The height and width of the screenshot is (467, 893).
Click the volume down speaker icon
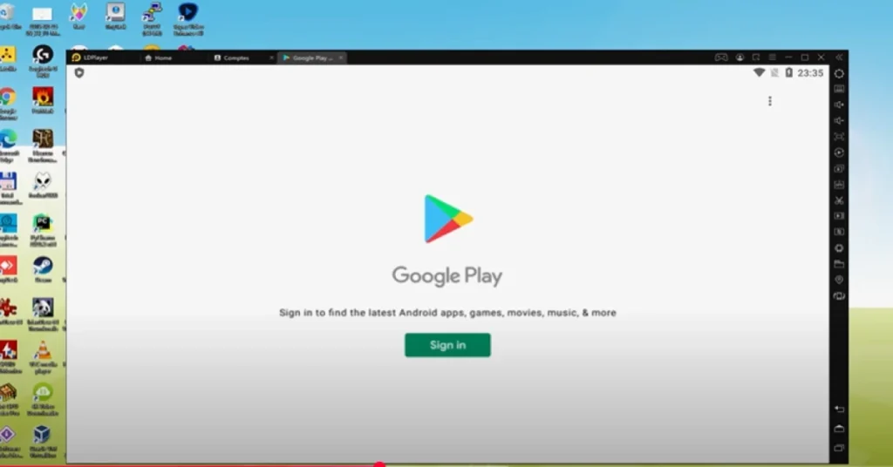coord(839,120)
